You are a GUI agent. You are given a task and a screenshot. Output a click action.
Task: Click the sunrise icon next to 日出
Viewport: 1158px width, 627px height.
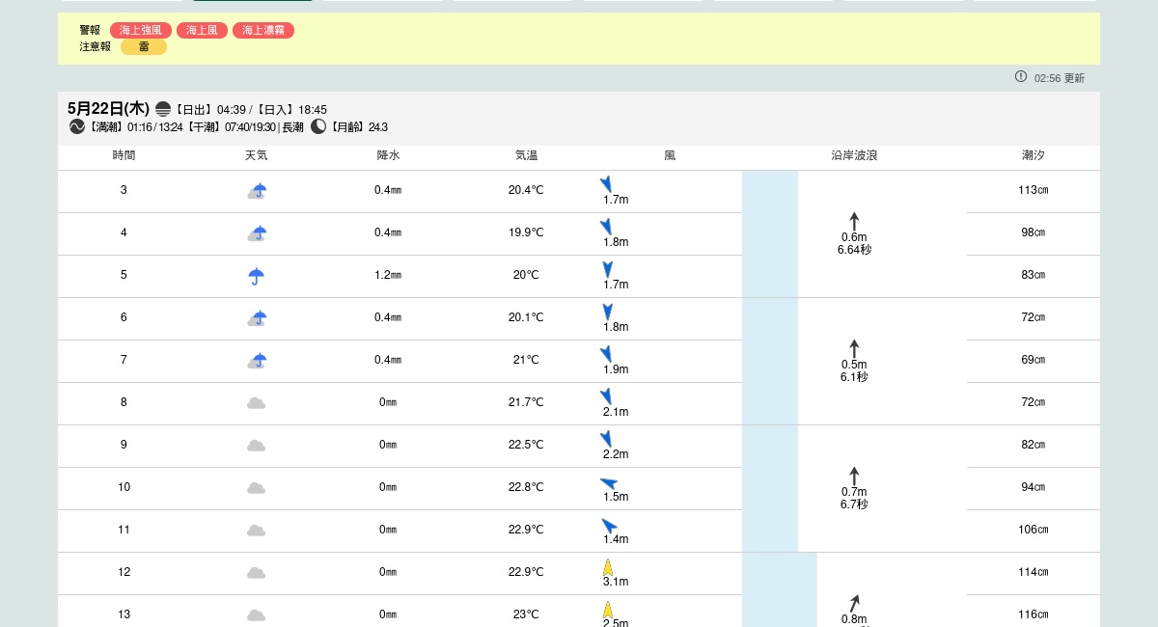pyautogui.click(x=163, y=109)
